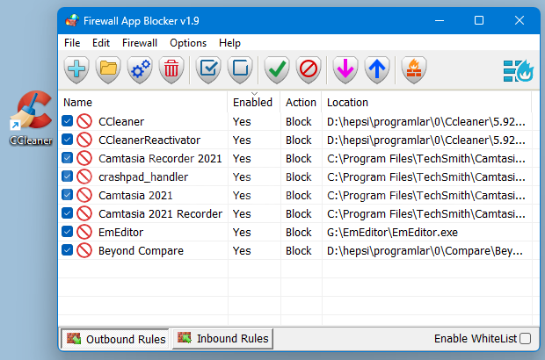
Task: Open the Firewall menu
Action: pyautogui.click(x=140, y=43)
